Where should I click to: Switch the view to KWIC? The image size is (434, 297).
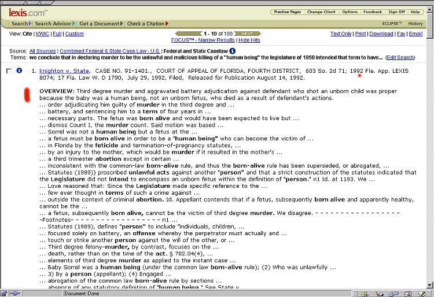tap(42, 34)
